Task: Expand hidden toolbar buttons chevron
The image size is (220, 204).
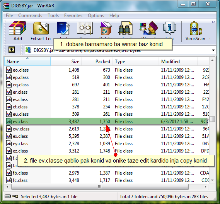Action: click(x=213, y=22)
